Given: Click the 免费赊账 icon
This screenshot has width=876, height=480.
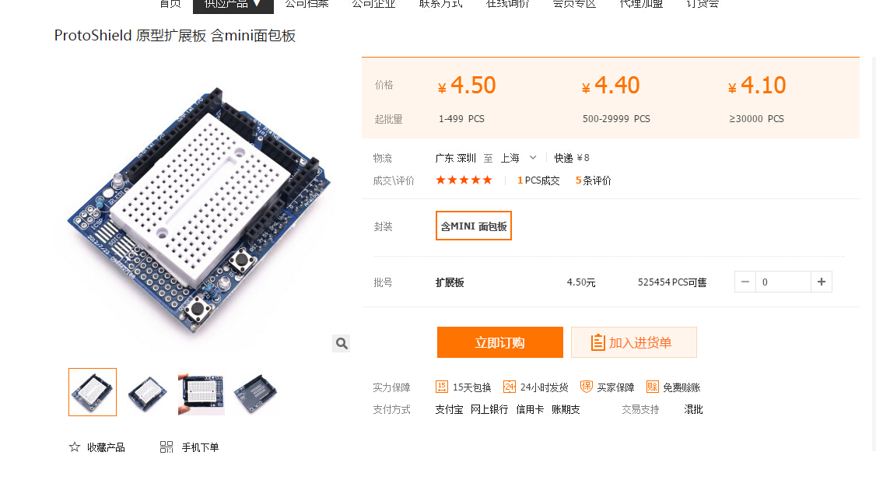Looking at the screenshot, I should point(652,387).
